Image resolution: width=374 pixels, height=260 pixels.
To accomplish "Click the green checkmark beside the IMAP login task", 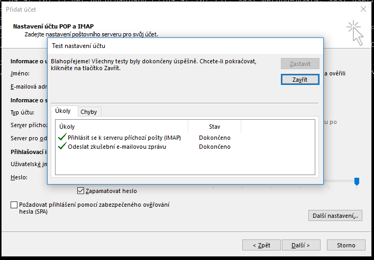I will coord(63,138).
